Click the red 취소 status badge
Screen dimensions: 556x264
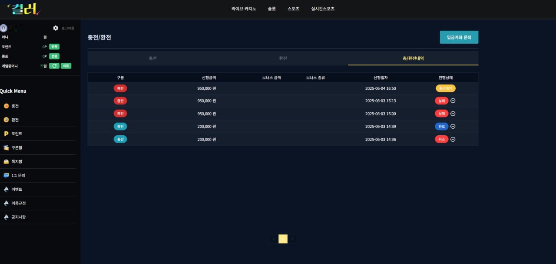[442, 140]
